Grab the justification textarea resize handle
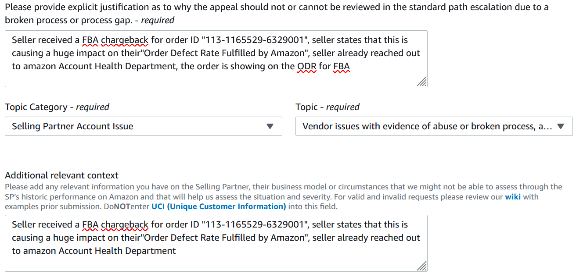This screenshot has height=274, width=576. pos(421,82)
